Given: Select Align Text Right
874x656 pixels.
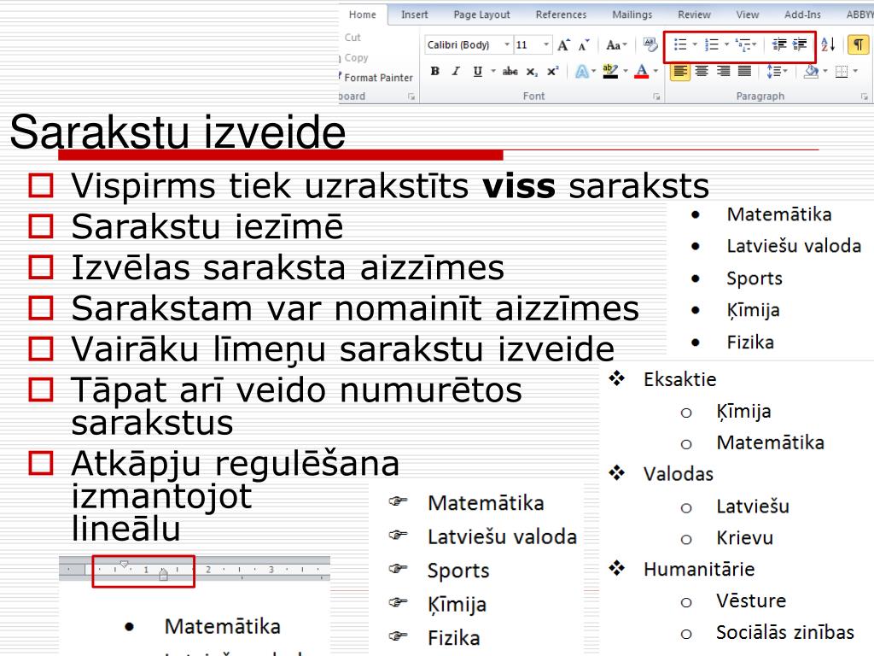Looking at the screenshot, I should 723,72.
